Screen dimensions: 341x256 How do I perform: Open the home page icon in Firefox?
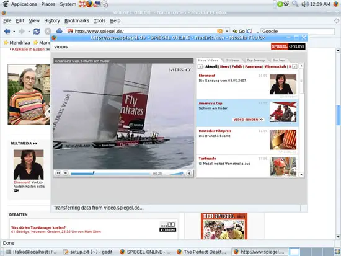[59, 31]
